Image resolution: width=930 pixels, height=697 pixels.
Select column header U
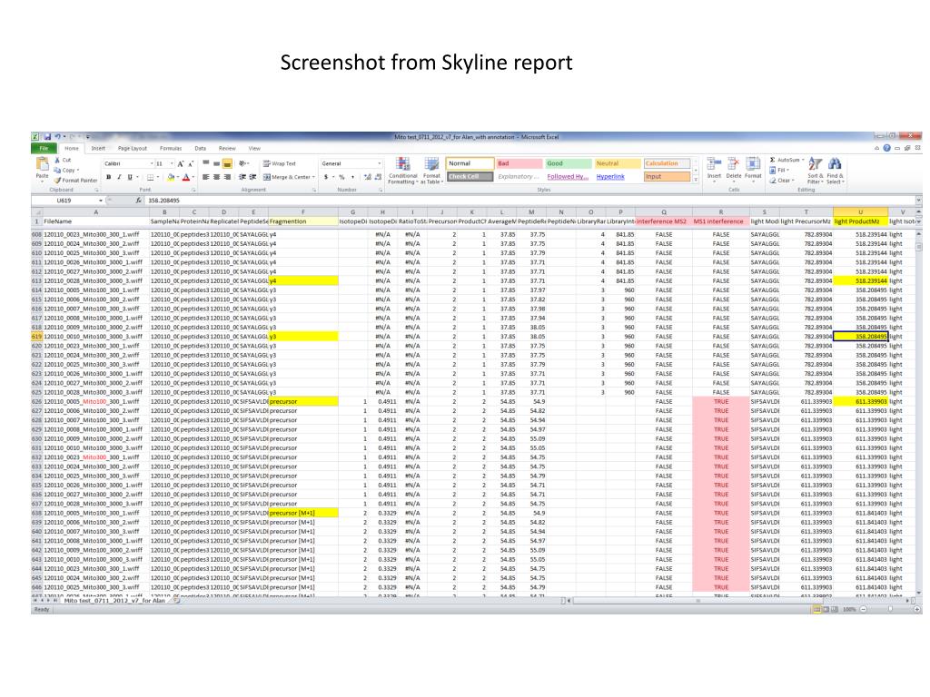(x=860, y=211)
